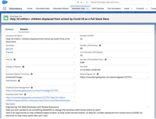Click the Completed Hours value 0.00
The width and height of the screenshot is (156, 119).
(x=82, y=62)
